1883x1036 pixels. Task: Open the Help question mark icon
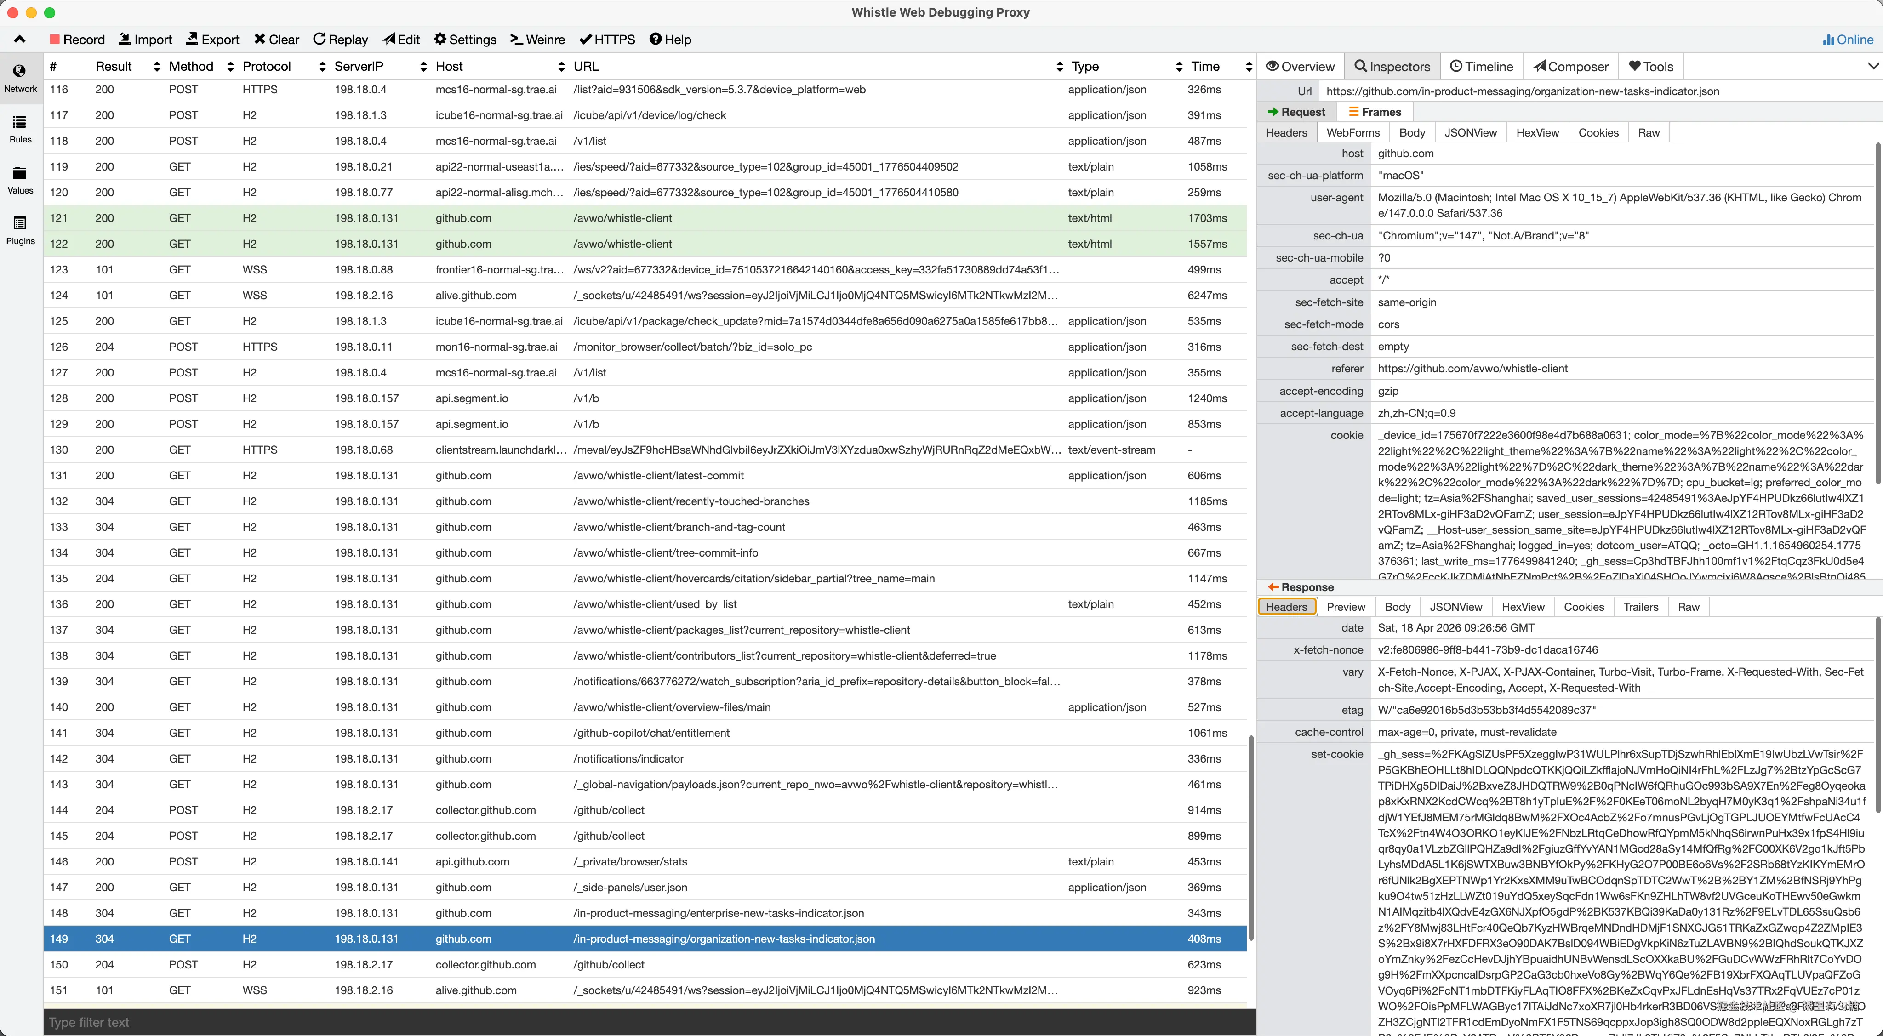click(656, 40)
